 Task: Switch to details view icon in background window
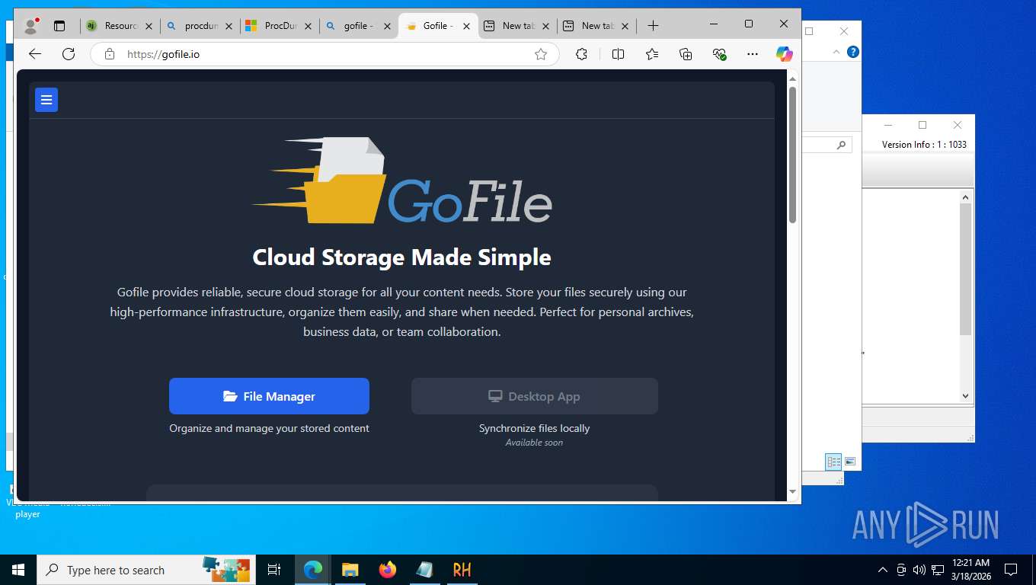[834, 462]
